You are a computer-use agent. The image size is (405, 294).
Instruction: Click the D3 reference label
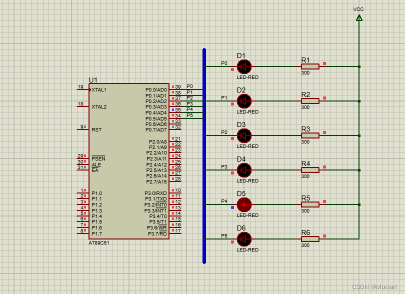tap(241, 124)
